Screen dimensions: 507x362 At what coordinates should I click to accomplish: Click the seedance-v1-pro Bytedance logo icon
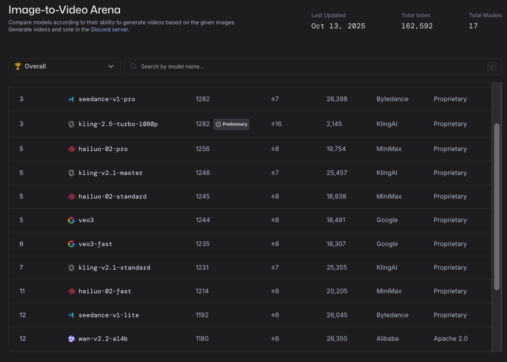[71, 99]
